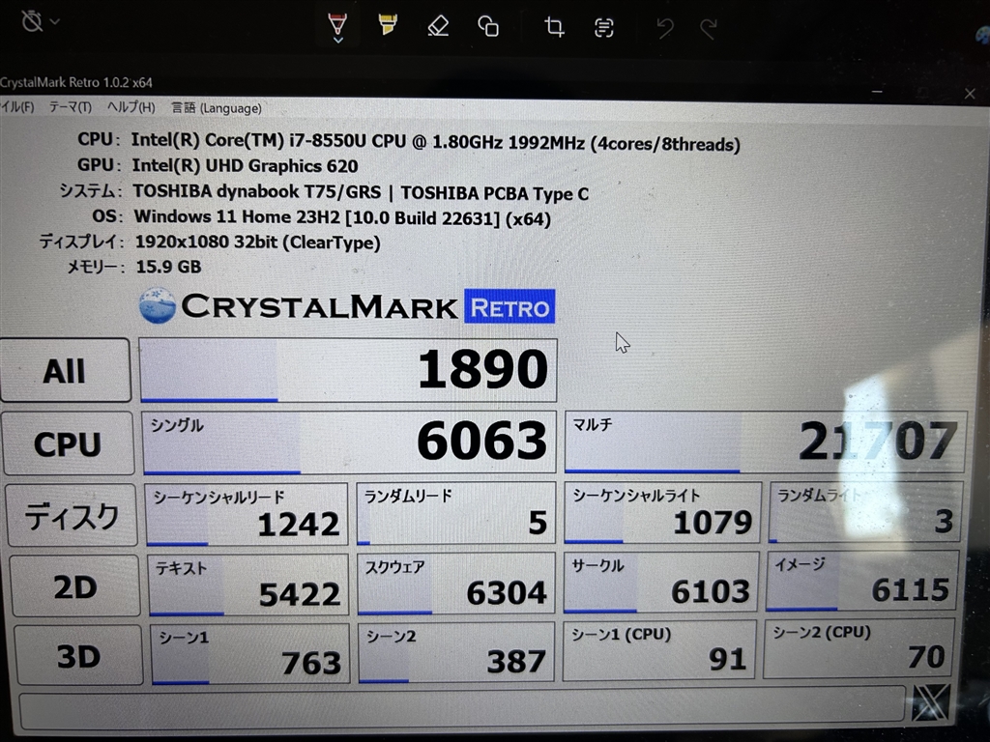Screen dimensions: 990x742
Task: Click the X social icon
Action: 931,702
